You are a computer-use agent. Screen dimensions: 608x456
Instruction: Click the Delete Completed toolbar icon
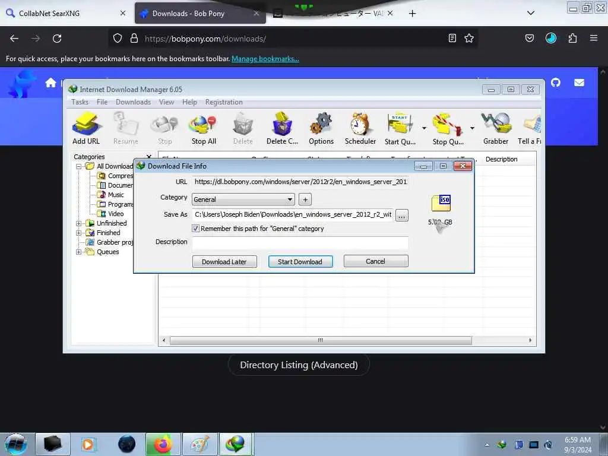point(282,128)
